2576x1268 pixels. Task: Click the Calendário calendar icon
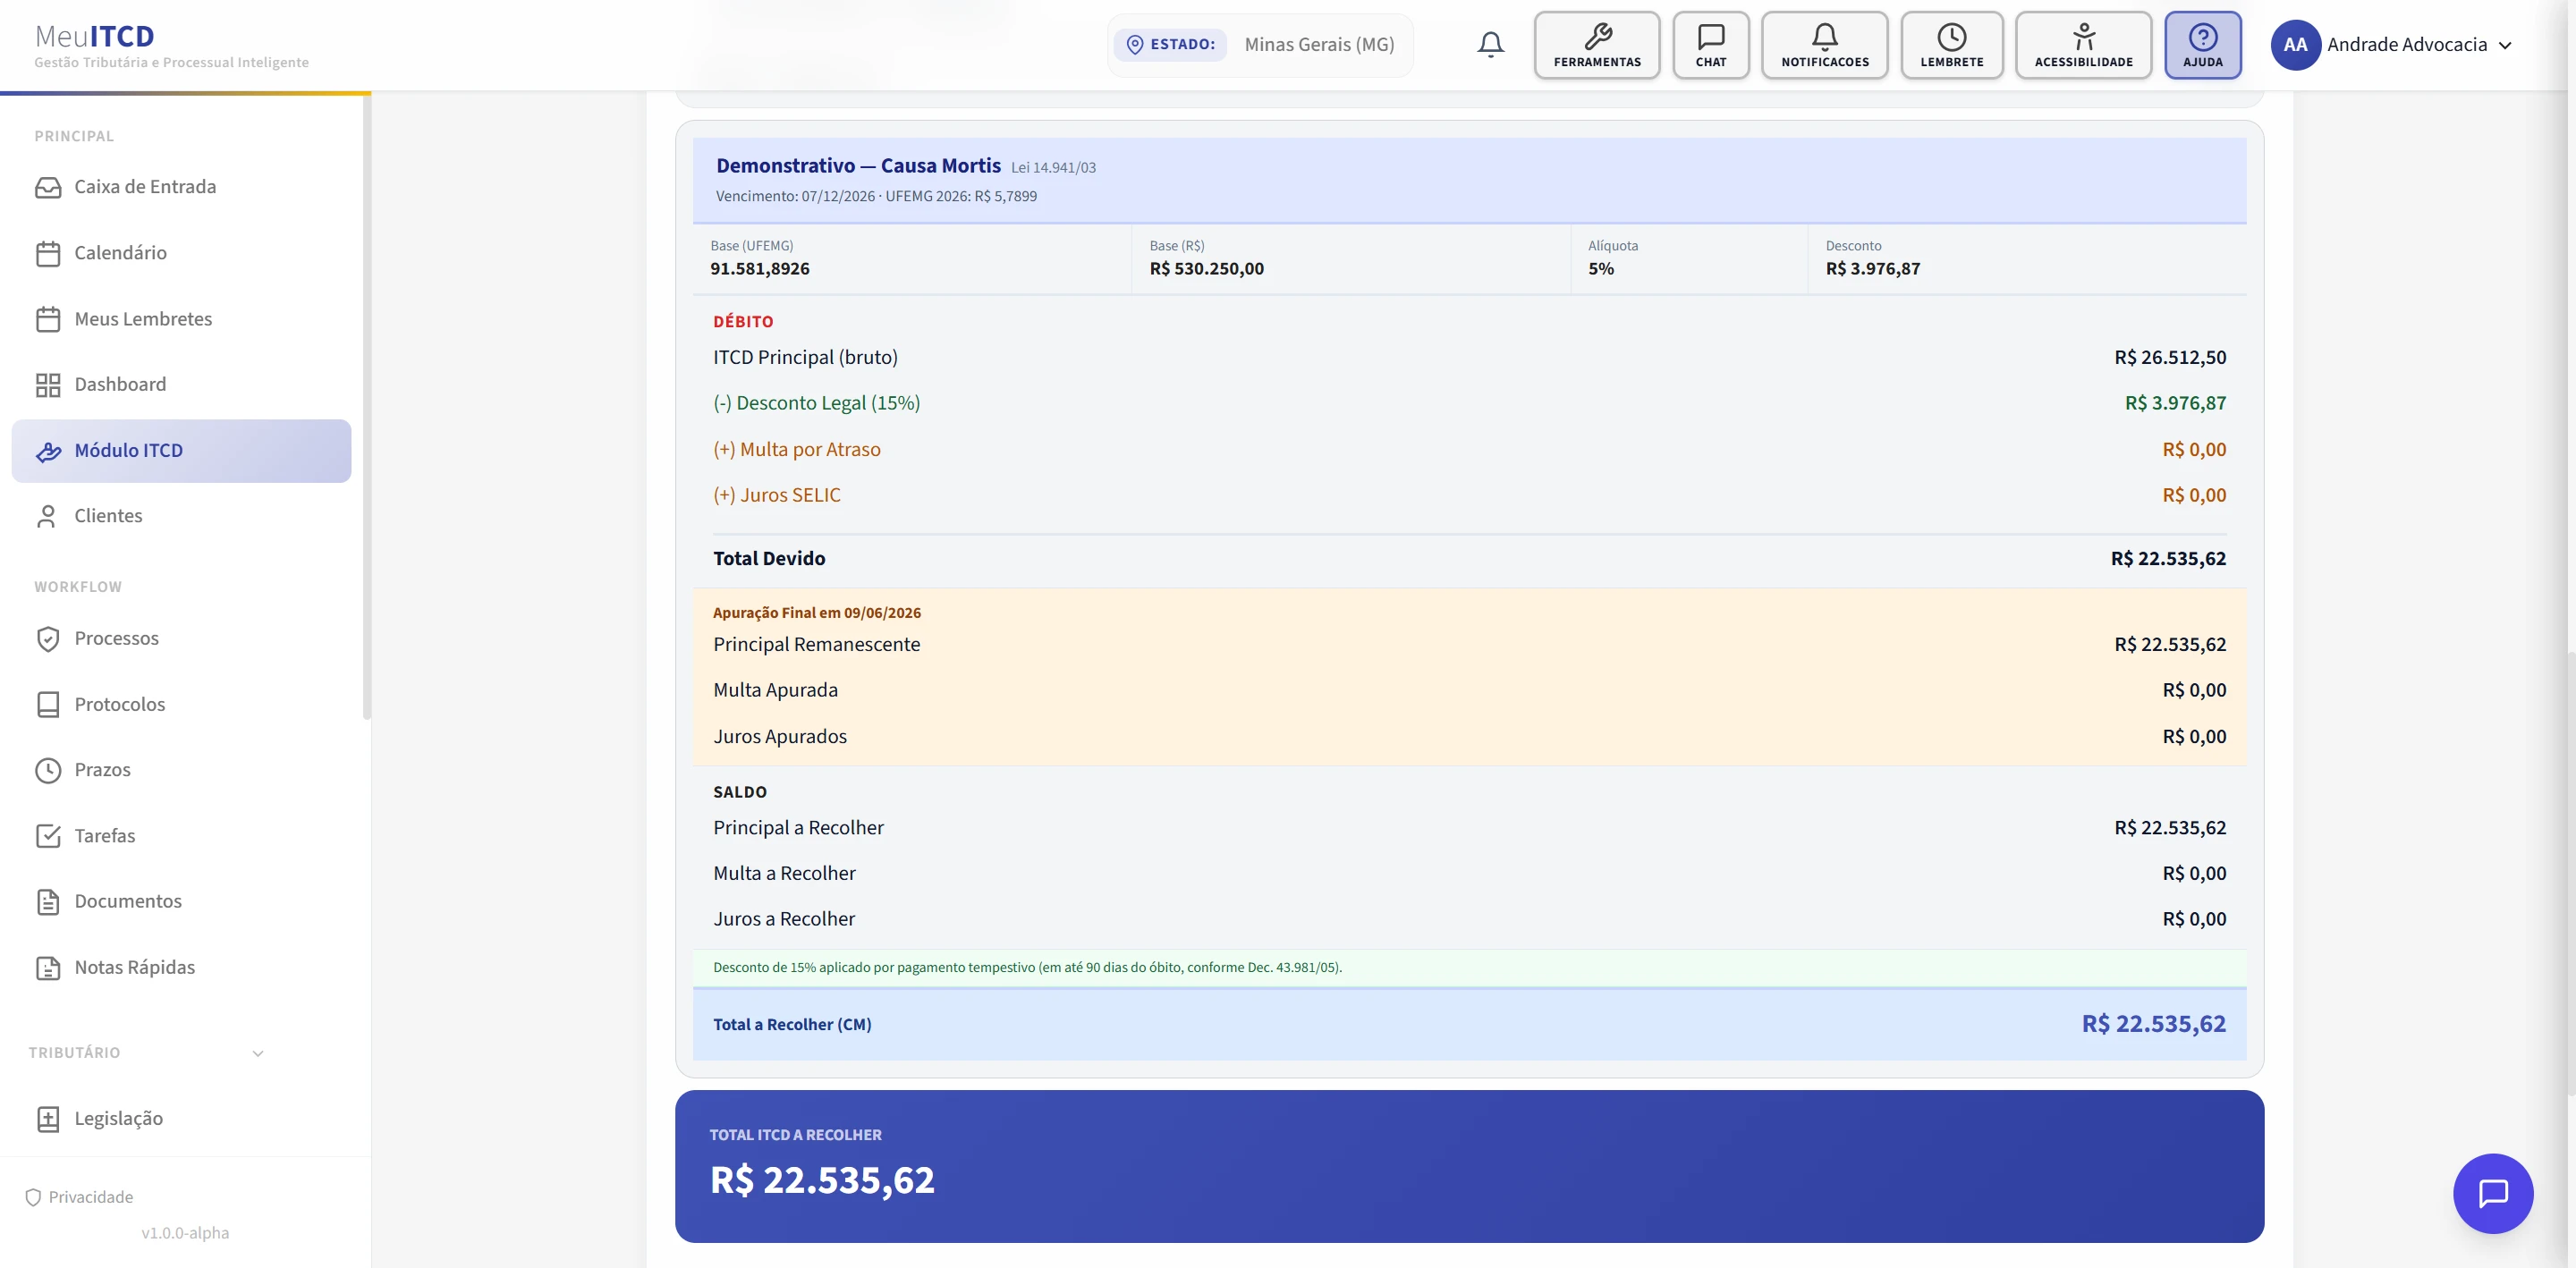tap(48, 254)
